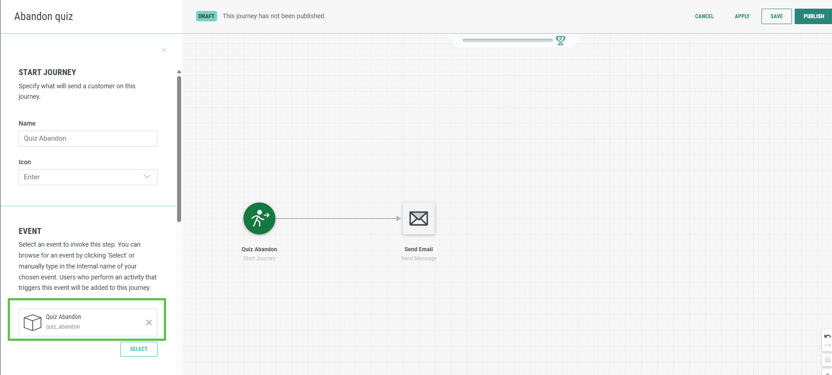The width and height of the screenshot is (832, 375).
Task: Click the goal trophy icon
Action: tap(561, 41)
